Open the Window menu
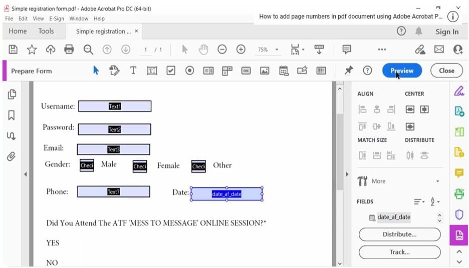The image size is (469, 268). tap(79, 19)
